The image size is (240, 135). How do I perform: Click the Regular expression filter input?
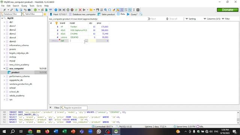74,108
